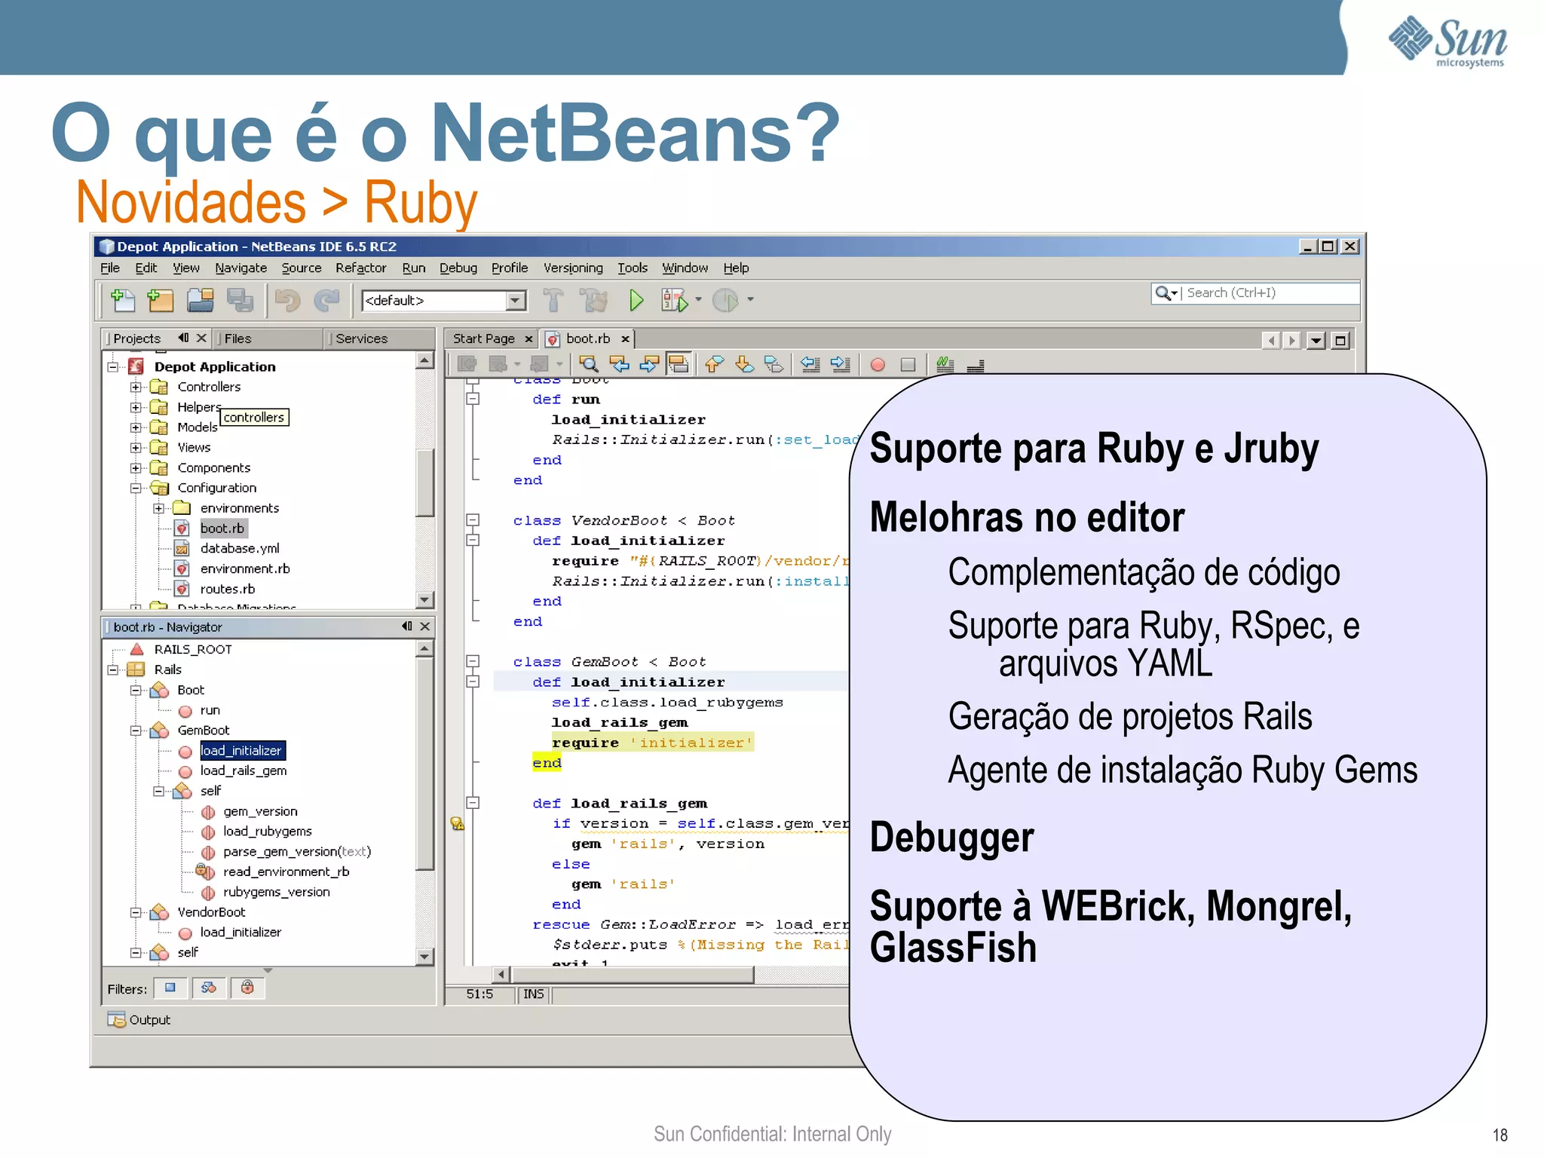The height and width of the screenshot is (1158, 1544).
Task: Click the Previous Bookmark editor icon
Action: pos(714,364)
